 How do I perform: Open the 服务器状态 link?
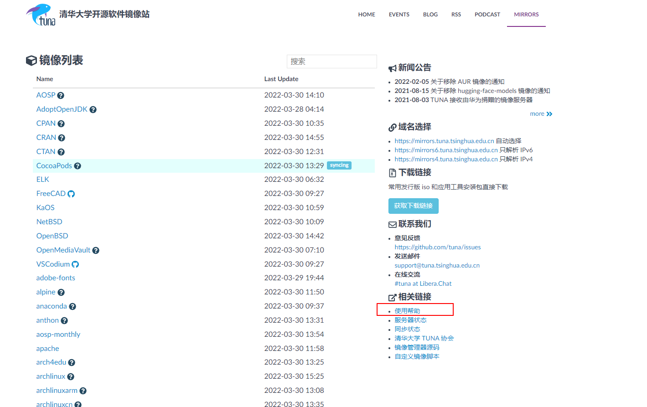(410, 320)
